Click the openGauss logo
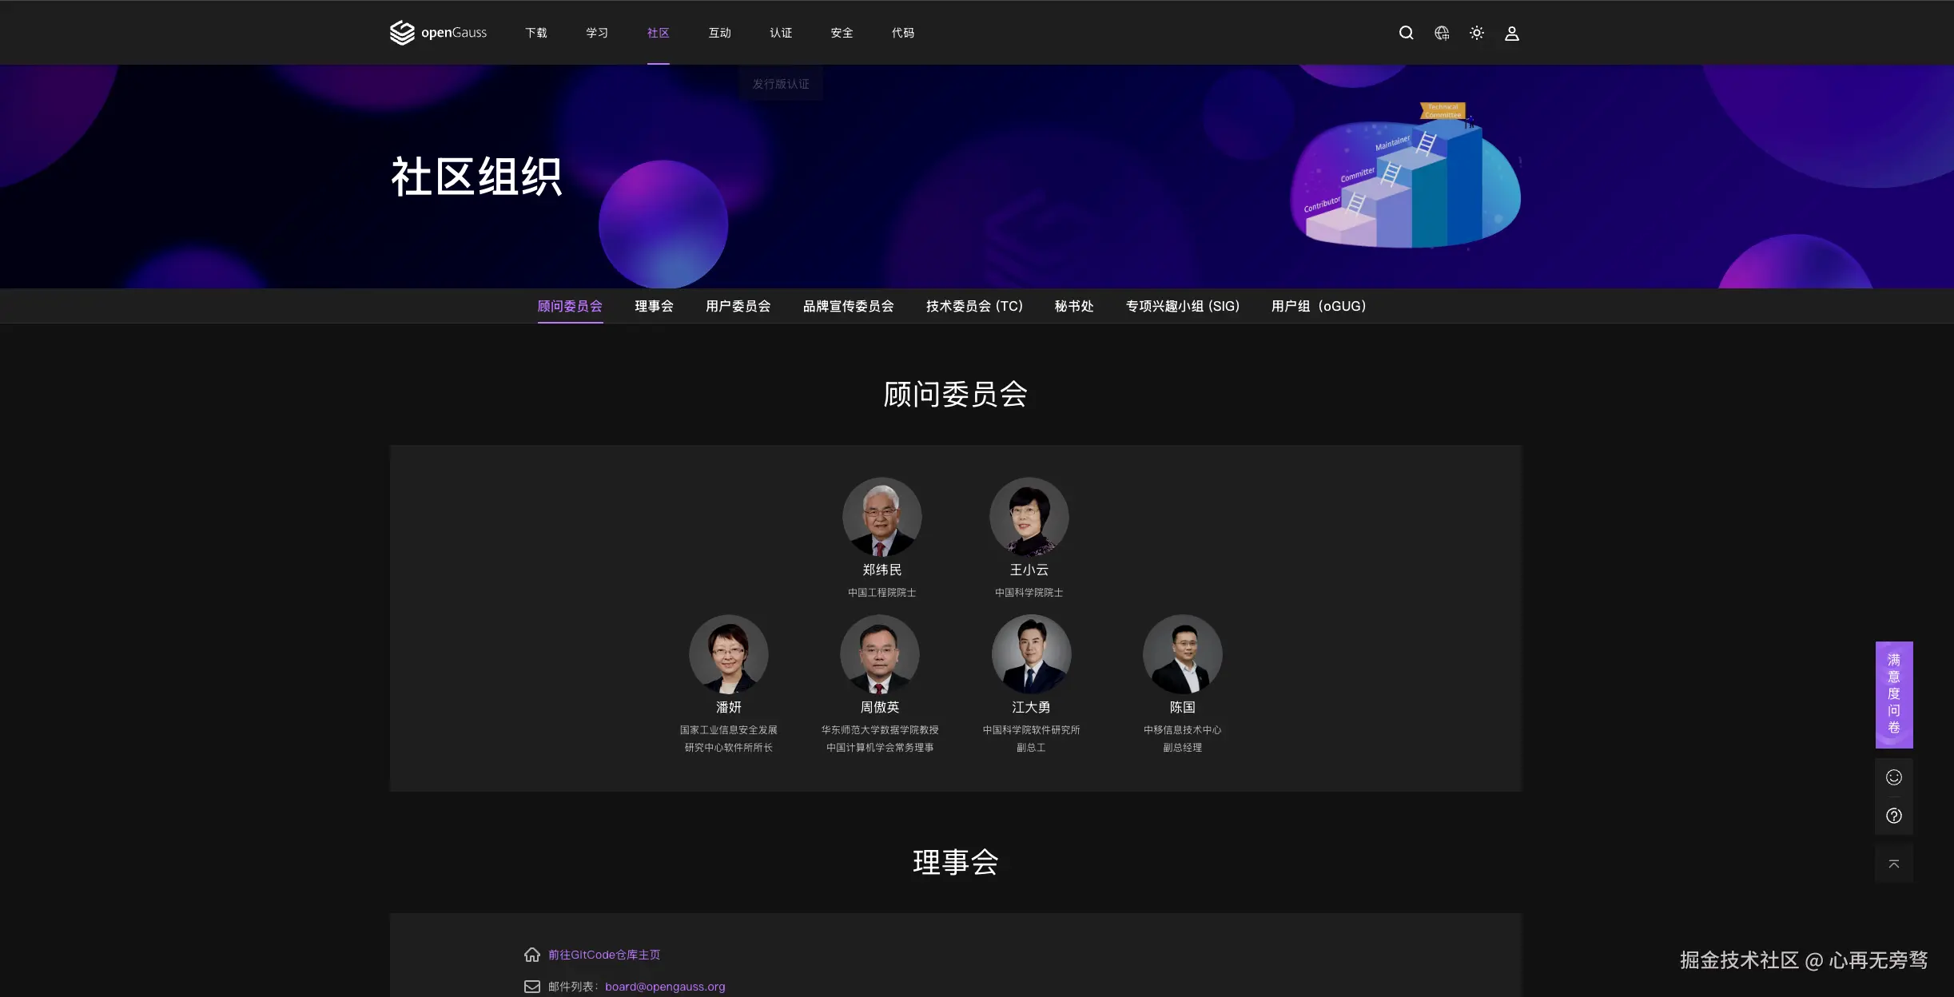 [x=437, y=33]
